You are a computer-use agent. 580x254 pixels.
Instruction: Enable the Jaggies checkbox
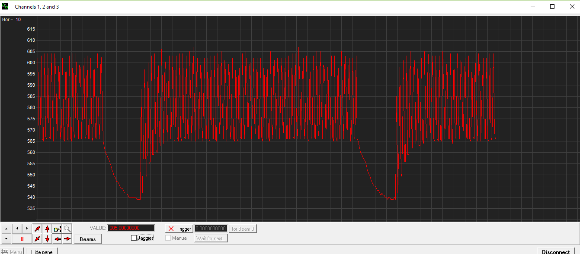(x=134, y=238)
